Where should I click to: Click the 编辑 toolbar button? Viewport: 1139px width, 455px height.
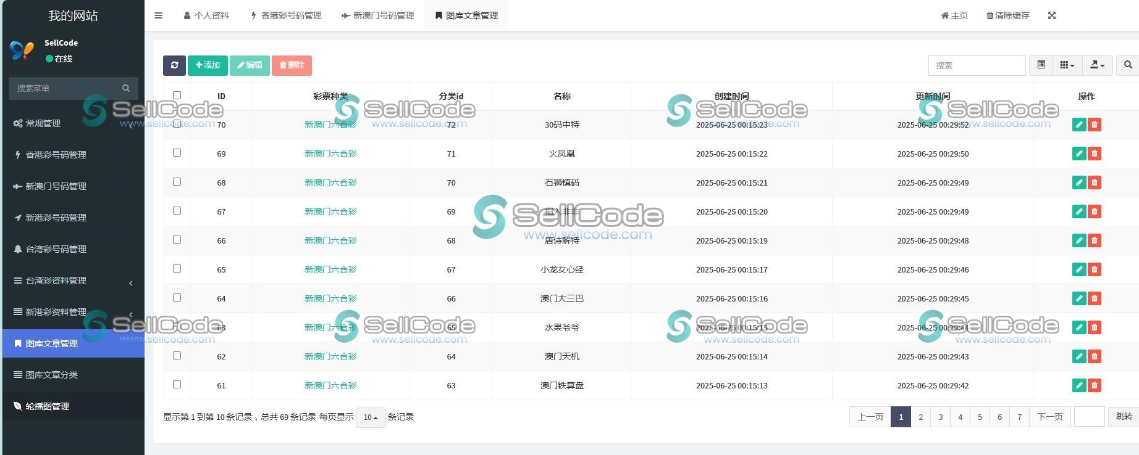[250, 65]
